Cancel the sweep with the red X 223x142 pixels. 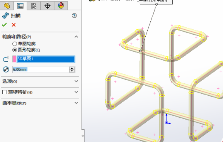14,25
